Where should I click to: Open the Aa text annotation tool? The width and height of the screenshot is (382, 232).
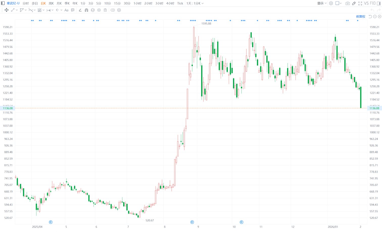[x=66, y=10]
